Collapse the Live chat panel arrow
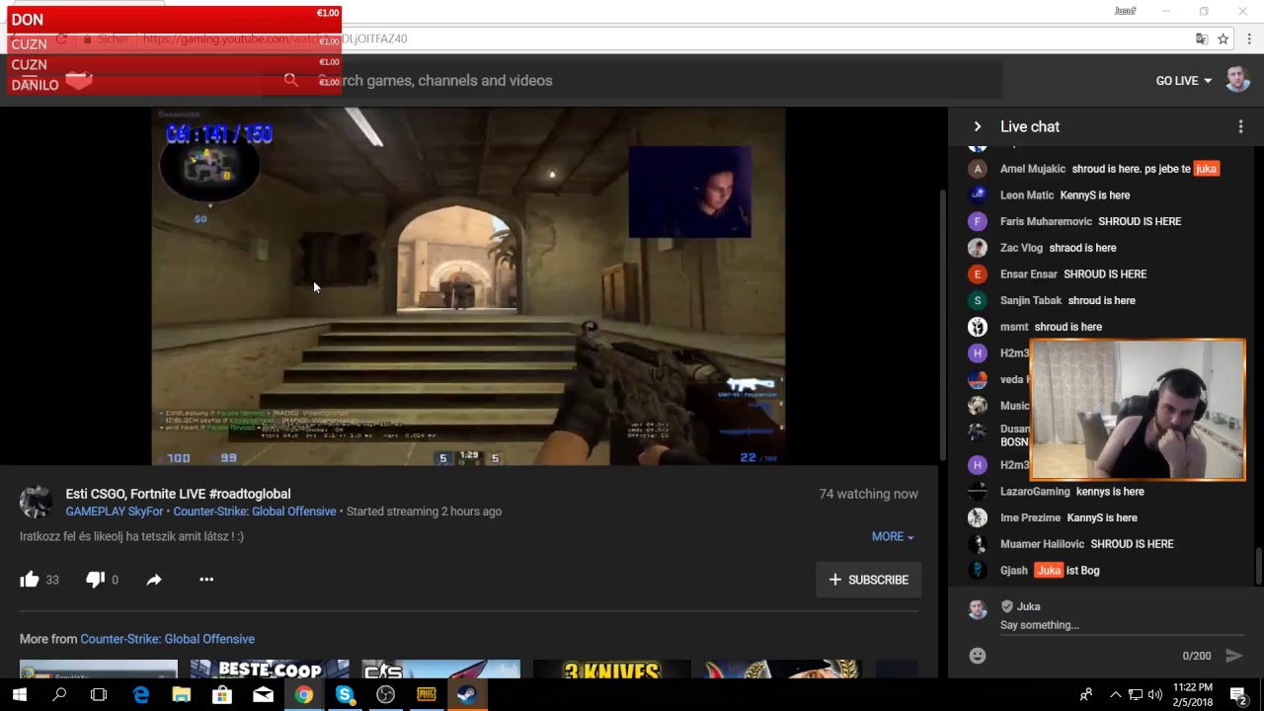The width and height of the screenshot is (1264, 711). [977, 126]
